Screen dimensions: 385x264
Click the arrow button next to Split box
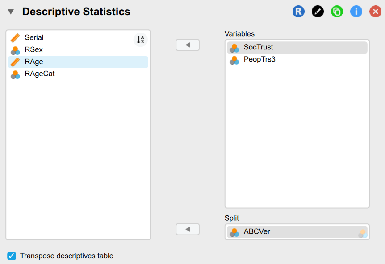point(188,229)
